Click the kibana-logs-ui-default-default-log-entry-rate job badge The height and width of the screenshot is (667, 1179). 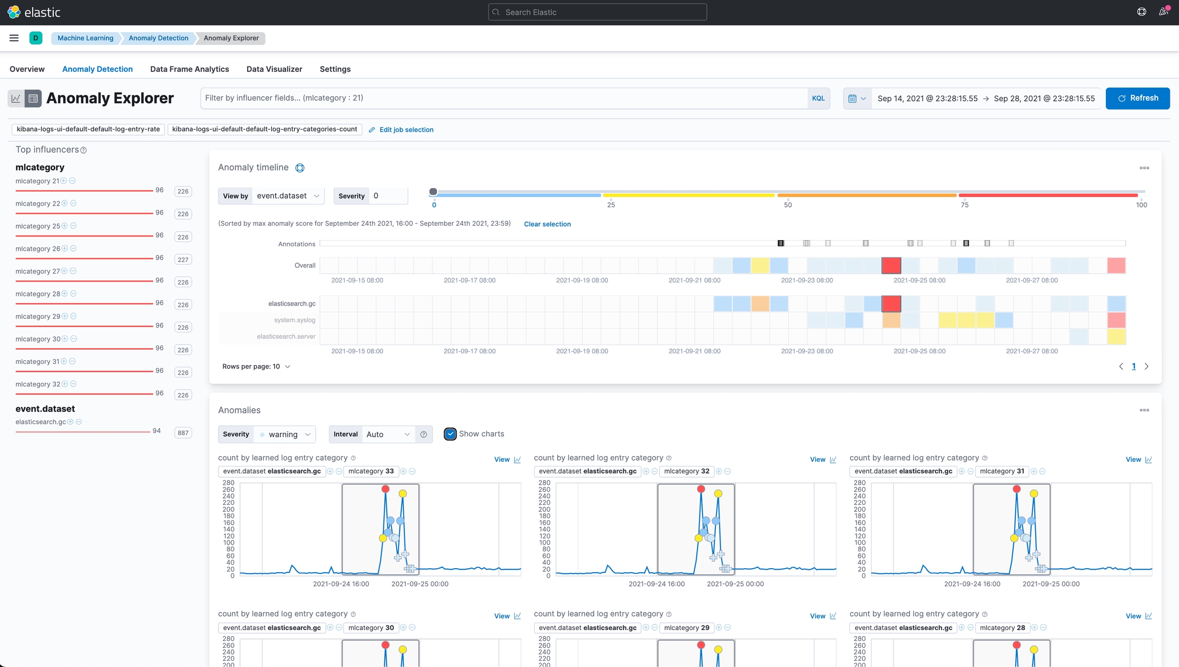88,130
